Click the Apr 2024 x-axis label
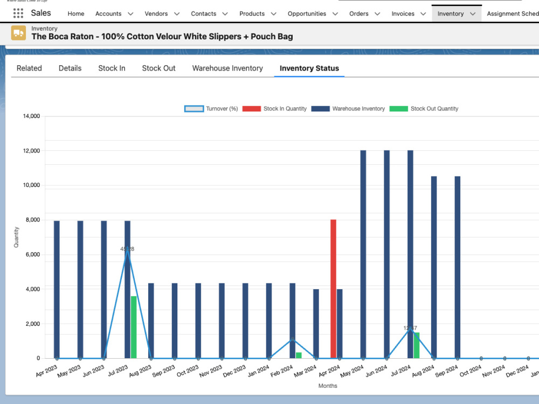This screenshot has width=539, height=404. [329, 371]
